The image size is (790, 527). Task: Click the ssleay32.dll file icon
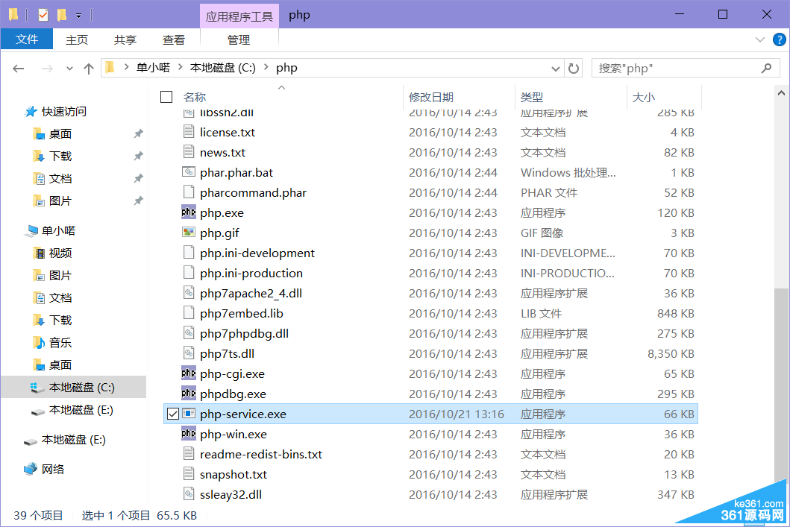click(x=189, y=494)
